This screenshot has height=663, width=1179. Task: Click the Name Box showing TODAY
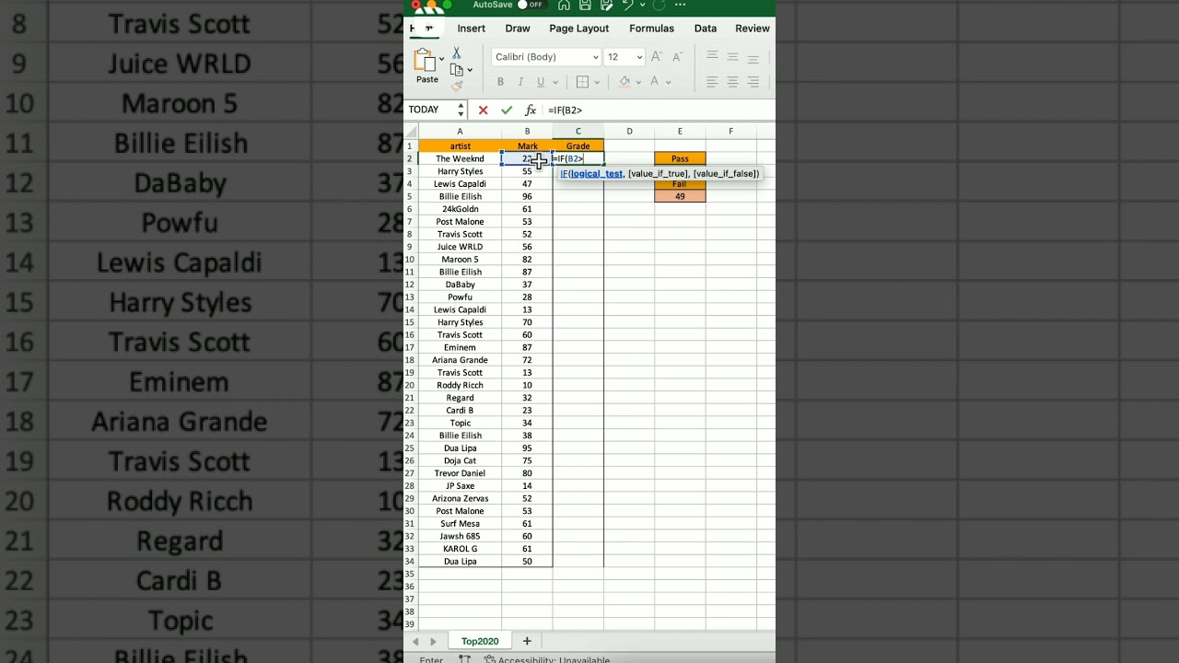[437, 110]
